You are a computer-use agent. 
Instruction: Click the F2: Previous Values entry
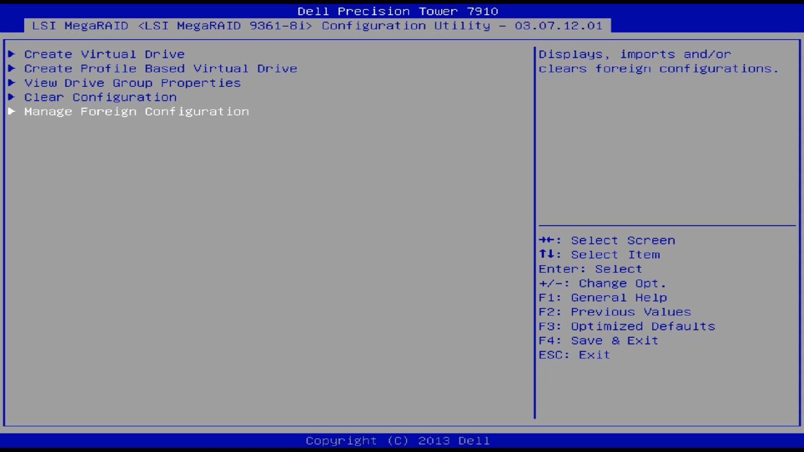coord(614,311)
